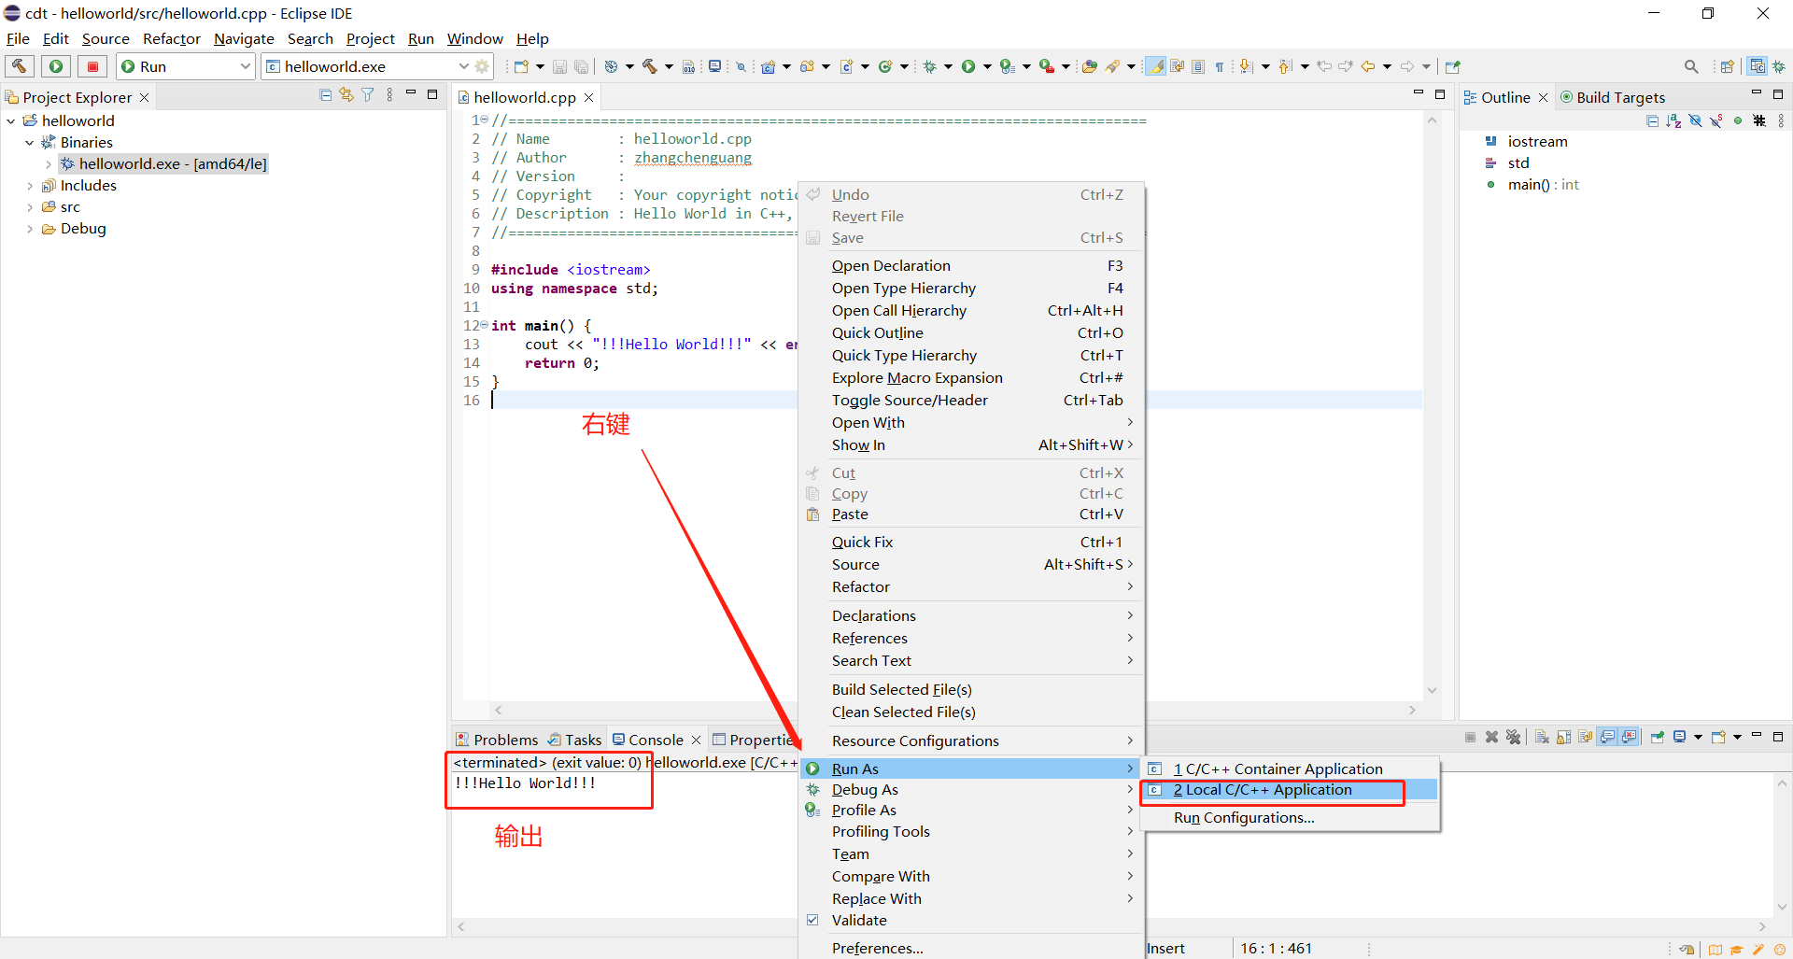Viewport: 1793px width, 959px height.
Task: Switch to the Build Targets tab
Action: tap(1613, 97)
